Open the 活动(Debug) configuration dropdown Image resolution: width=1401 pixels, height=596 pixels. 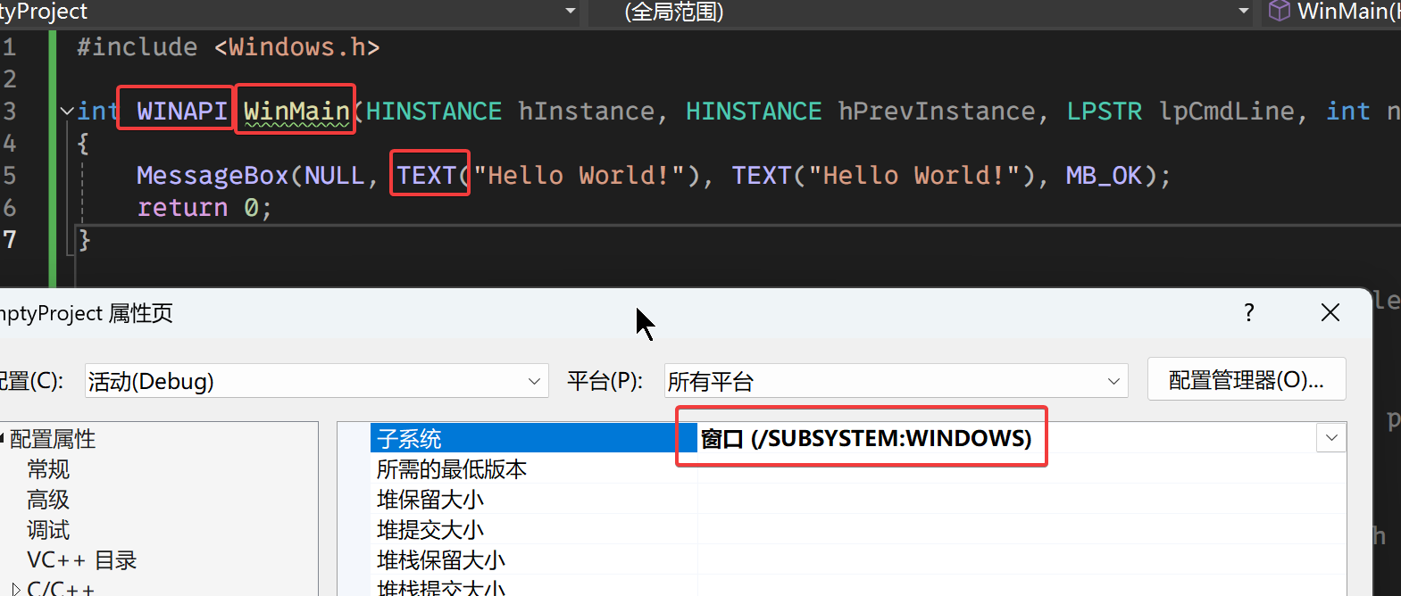pyautogui.click(x=533, y=381)
